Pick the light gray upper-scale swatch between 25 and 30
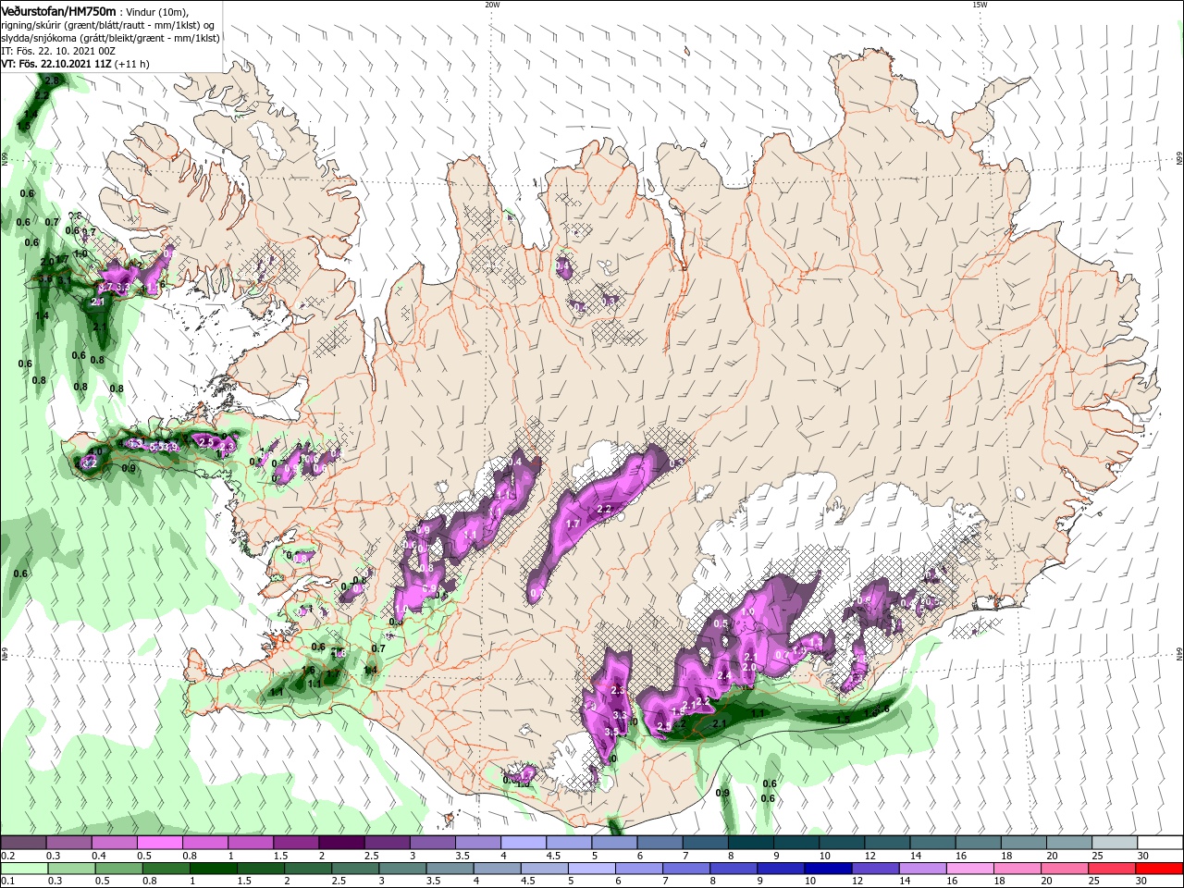The width and height of the screenshot is (1184, 888). pos(1115,843)
